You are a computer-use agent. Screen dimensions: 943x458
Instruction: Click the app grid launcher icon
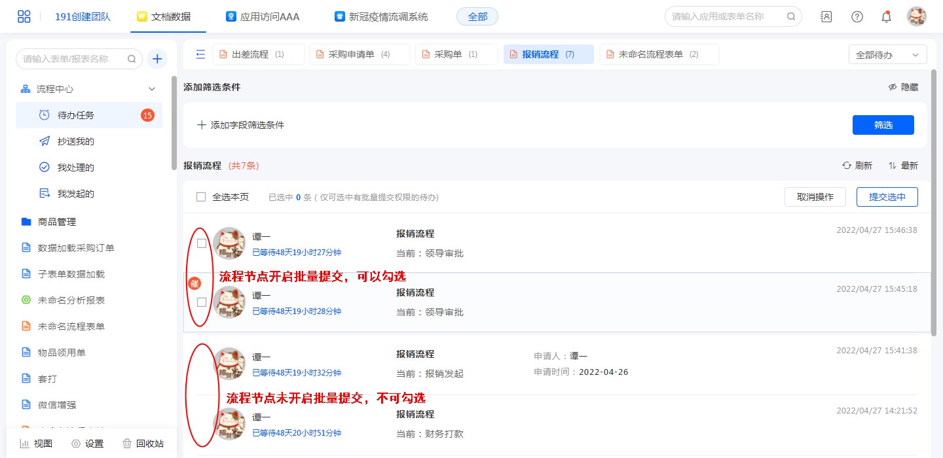[24, 16]
